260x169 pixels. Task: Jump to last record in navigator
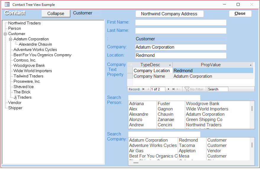pyautogui.click(x=173, y=89)
